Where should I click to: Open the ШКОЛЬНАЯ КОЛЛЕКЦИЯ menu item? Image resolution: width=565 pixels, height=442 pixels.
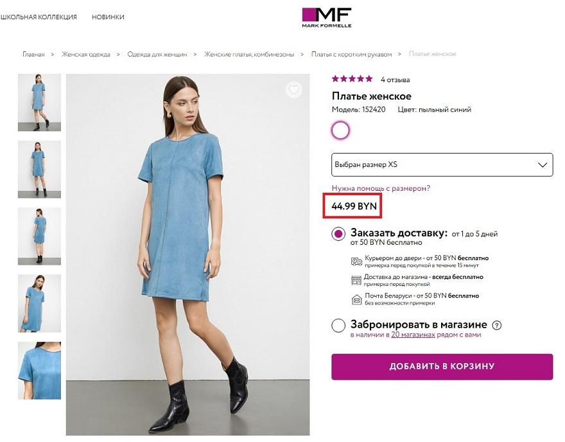[39, 17]
